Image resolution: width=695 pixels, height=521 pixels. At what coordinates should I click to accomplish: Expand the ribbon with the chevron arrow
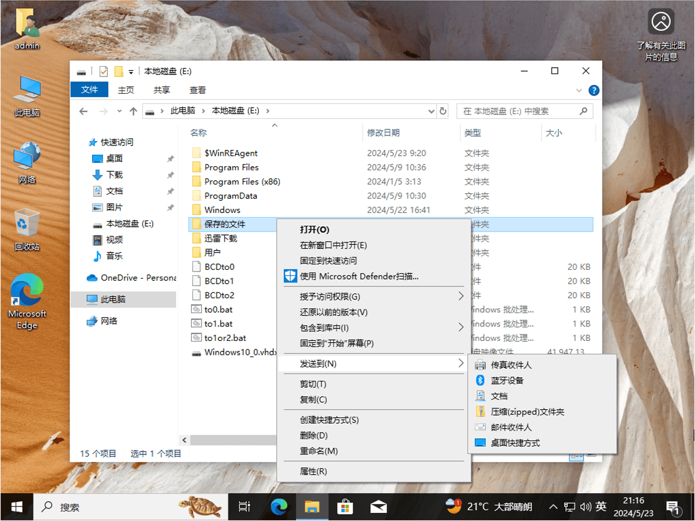click(x=579, y=90)
